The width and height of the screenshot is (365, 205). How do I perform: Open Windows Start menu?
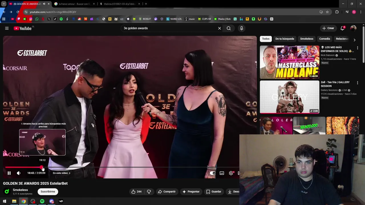pyautogui.click(x=5, y=201)
